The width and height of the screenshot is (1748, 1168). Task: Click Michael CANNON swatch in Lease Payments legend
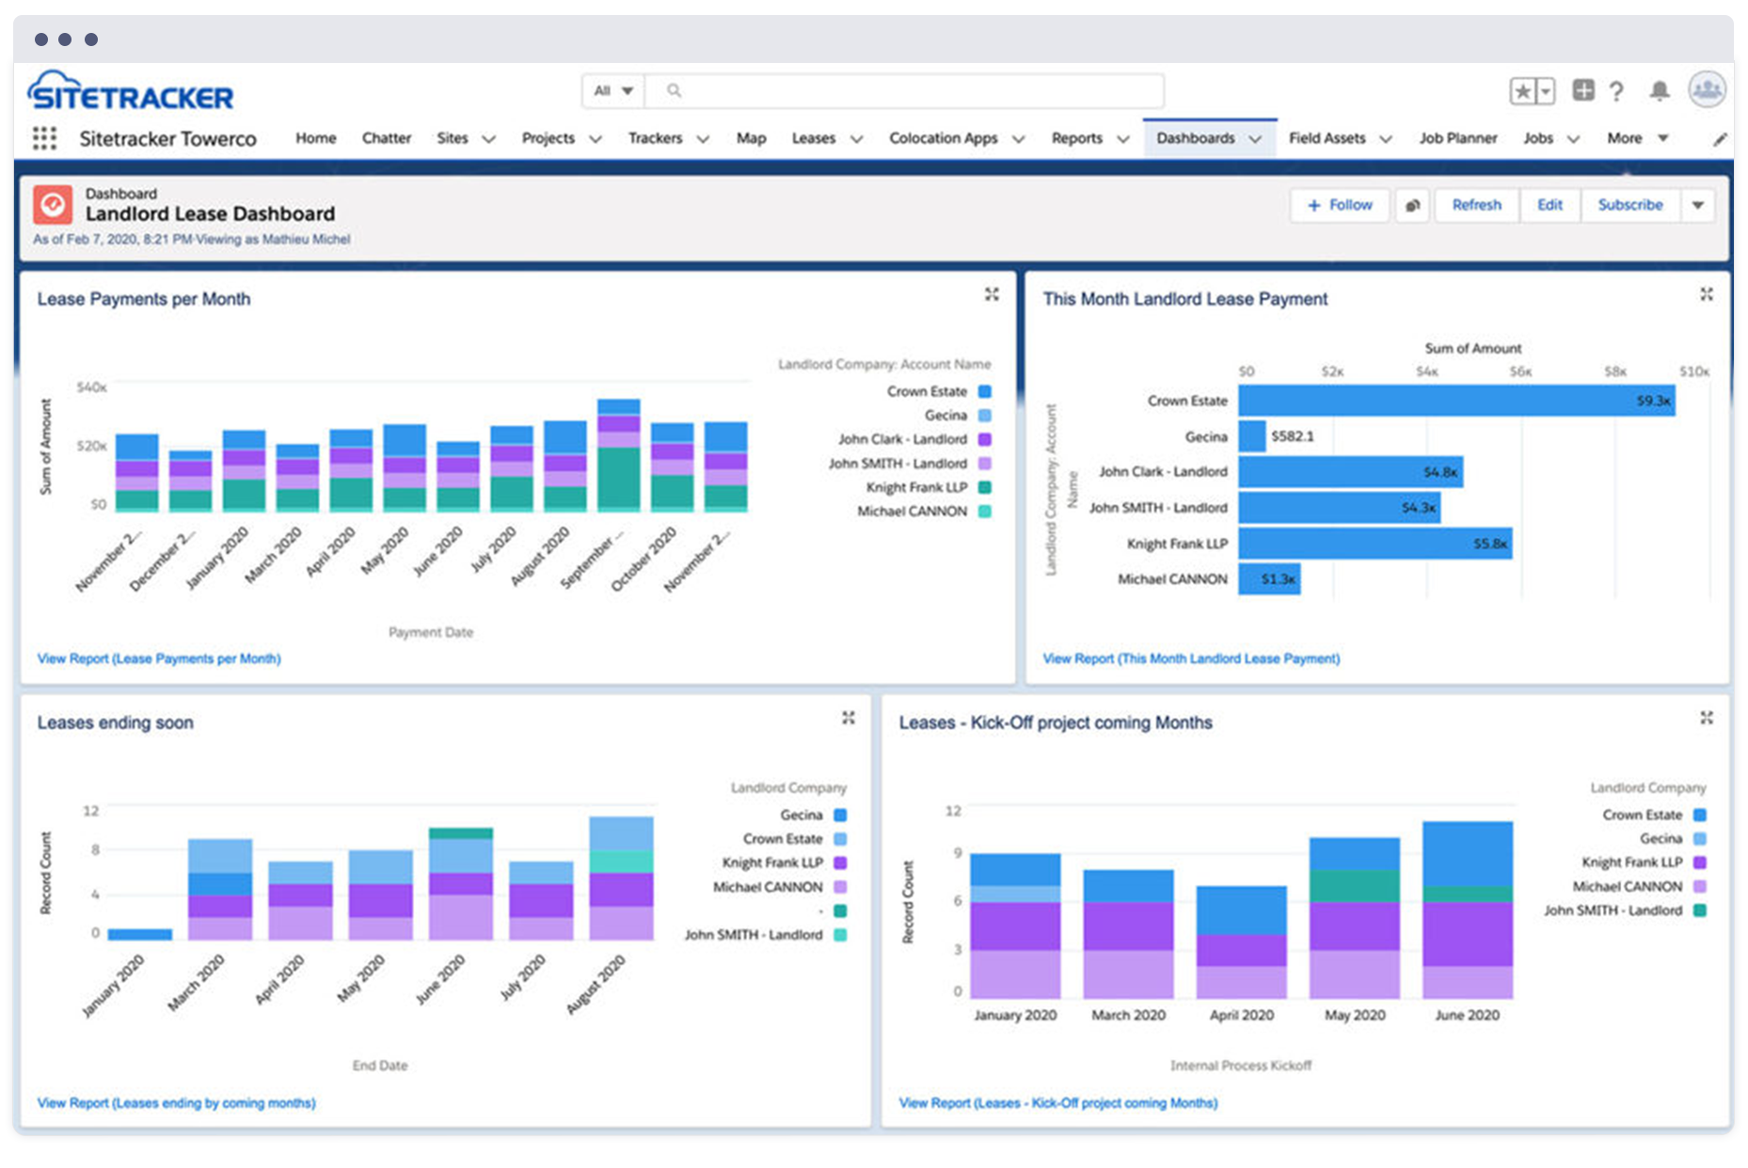(x=985, y=512)
